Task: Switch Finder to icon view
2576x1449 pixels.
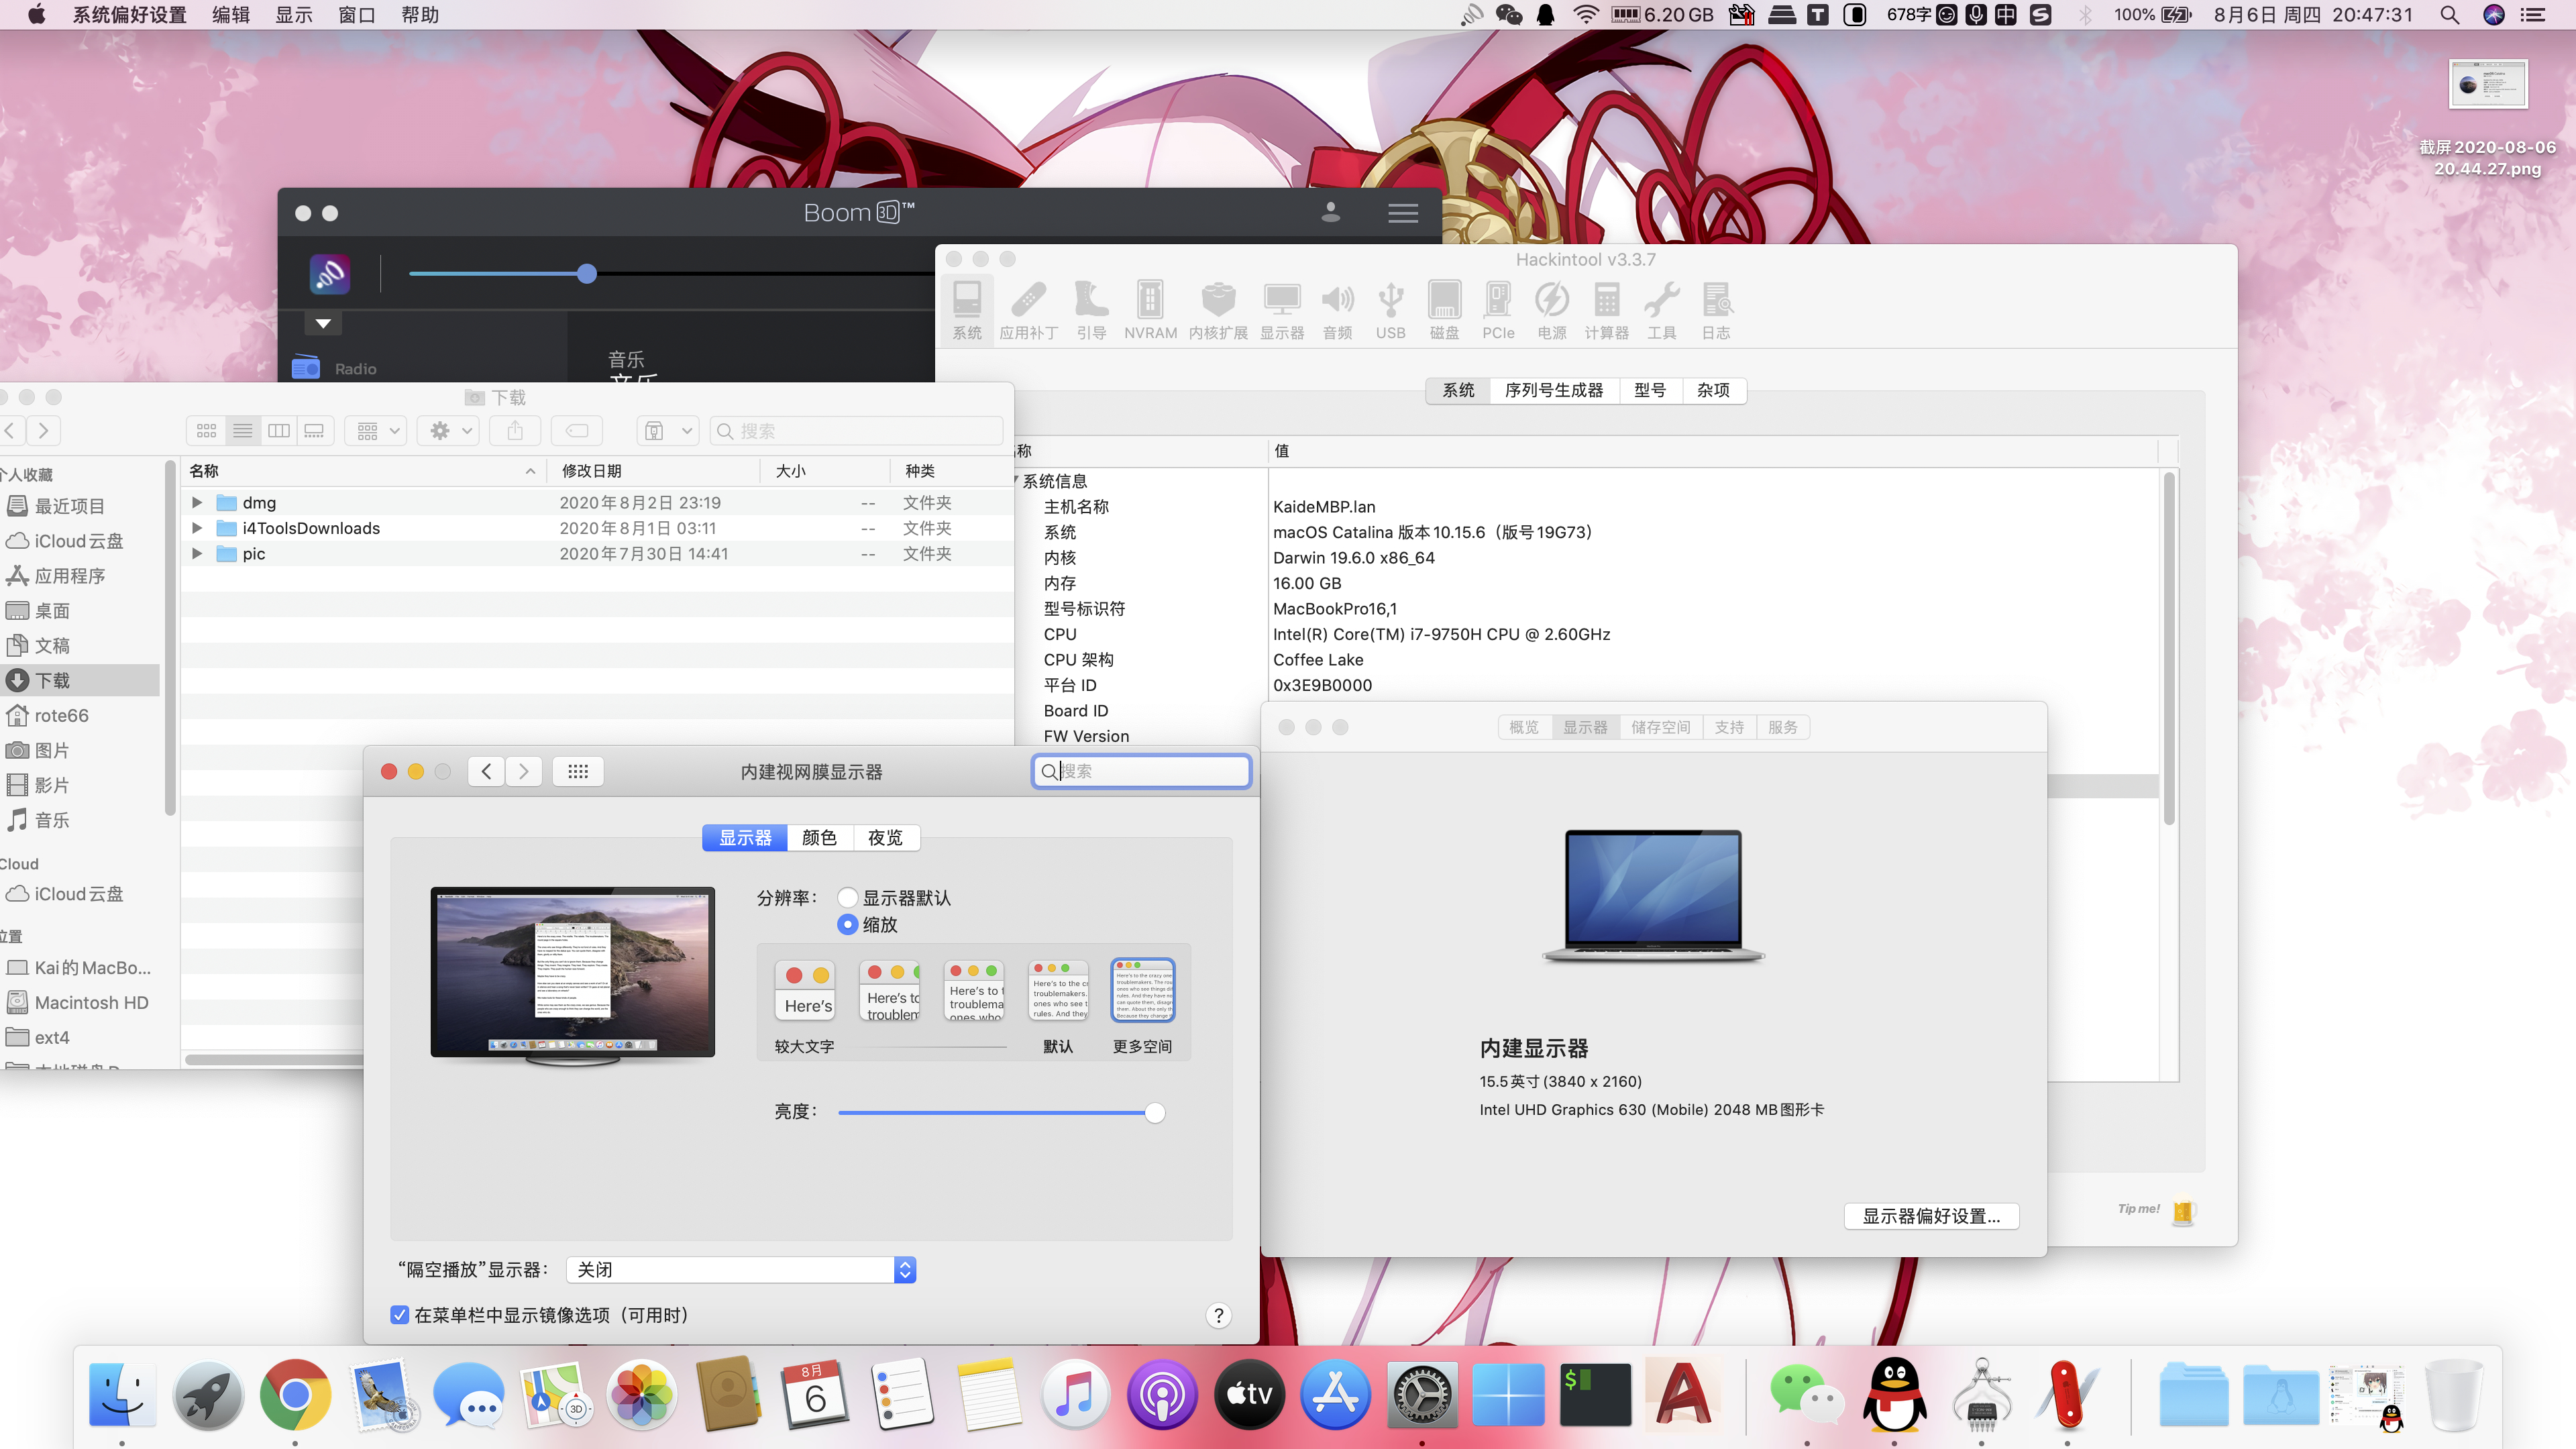Action: pyautogui.click(x=207, y=431)
